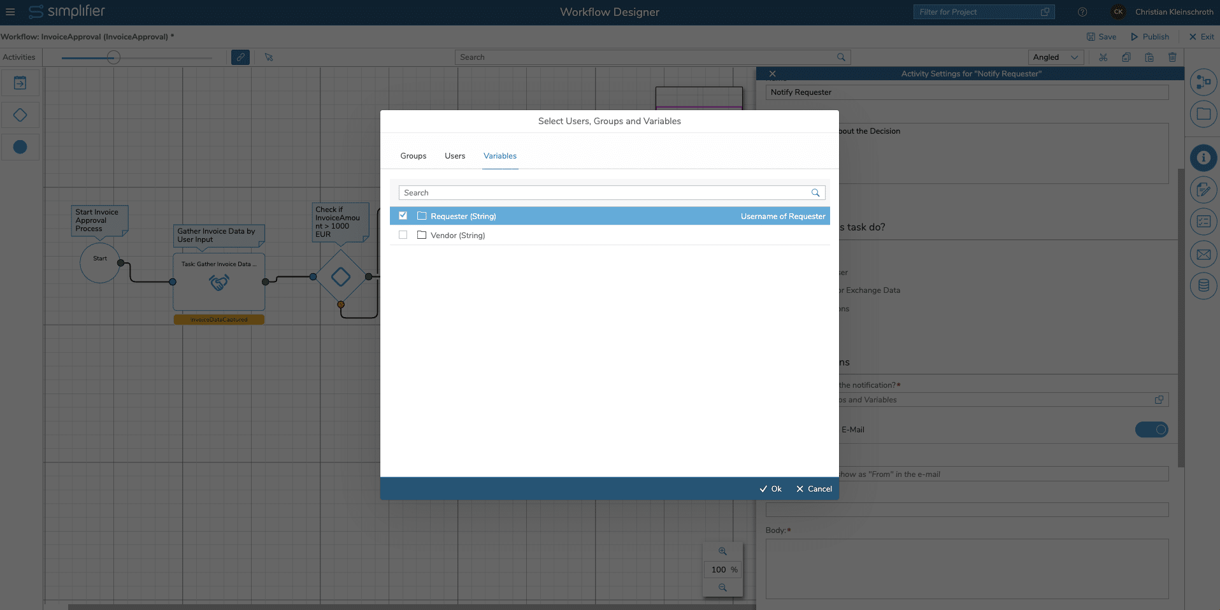Select the gateway diamond node on canvas

coord(341,276)
